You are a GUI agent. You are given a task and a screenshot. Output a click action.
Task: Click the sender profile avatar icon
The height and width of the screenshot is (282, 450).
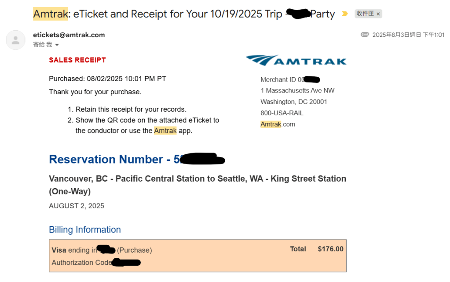[x=15, y=40]
